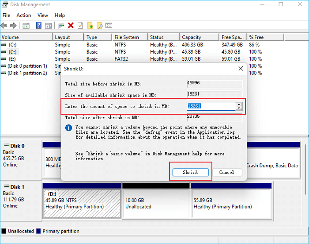Sort by the Capacity column header
The width and height of the screenshot is (309, 244).
click(x=199, y=37)
